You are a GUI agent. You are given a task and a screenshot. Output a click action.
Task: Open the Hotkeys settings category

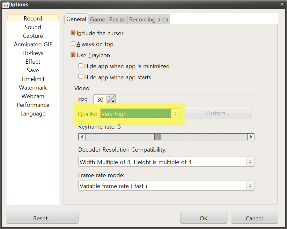click(33, 53)
